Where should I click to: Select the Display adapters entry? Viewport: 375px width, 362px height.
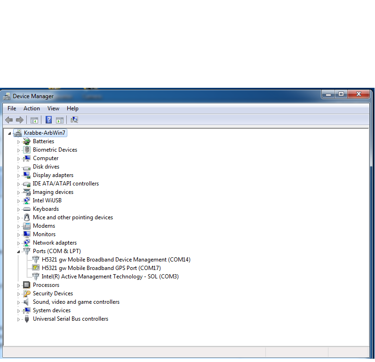tap(53, 175)
